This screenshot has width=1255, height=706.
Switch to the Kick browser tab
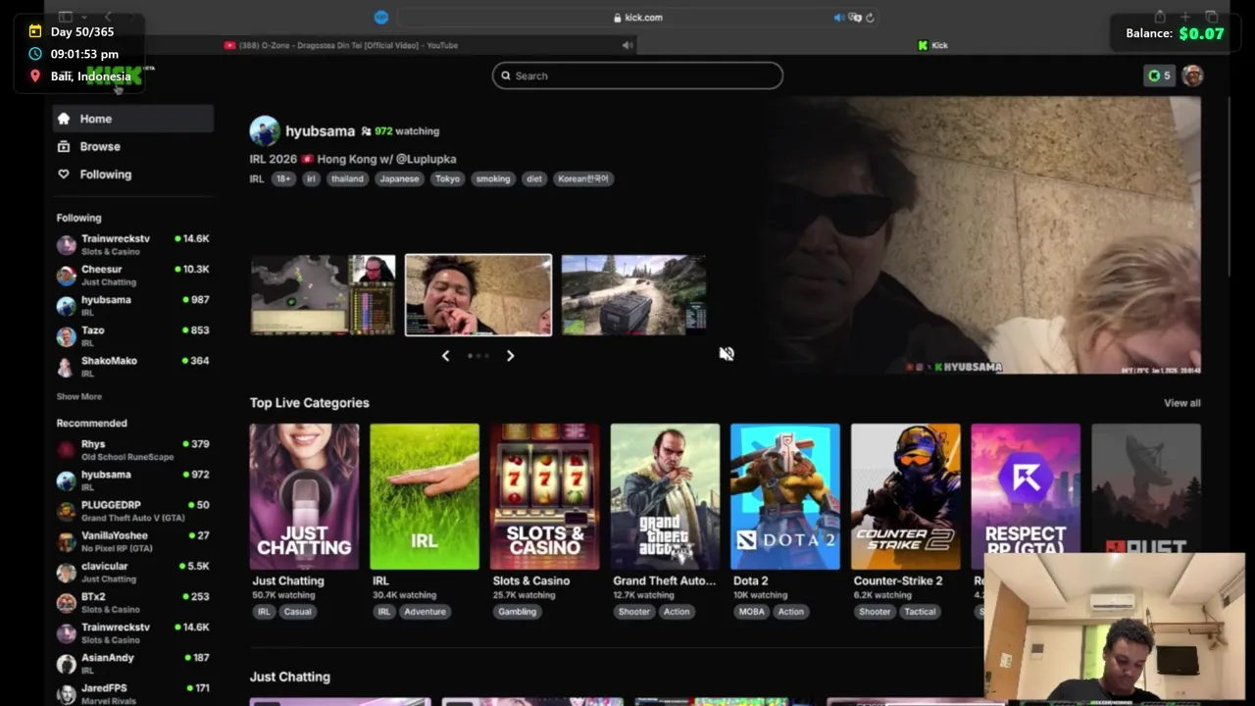[932, 45]
